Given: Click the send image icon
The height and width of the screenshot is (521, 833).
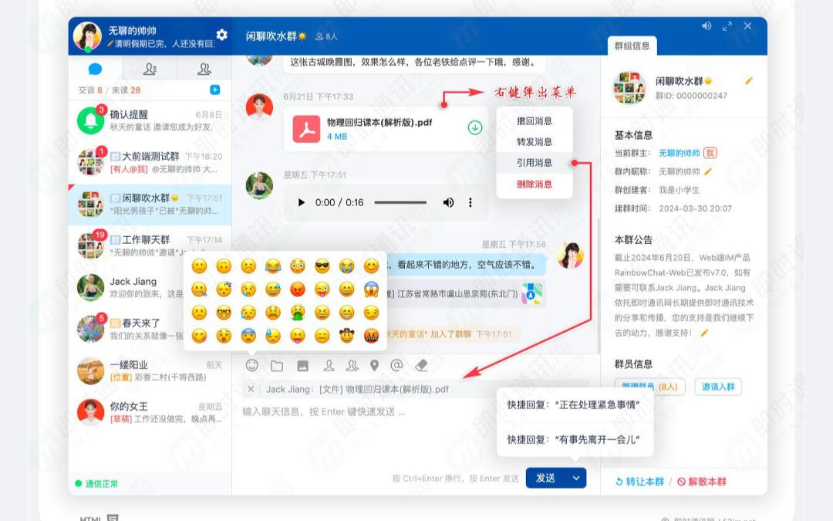Looking at the screenshot, I should [x=303, y=366].
